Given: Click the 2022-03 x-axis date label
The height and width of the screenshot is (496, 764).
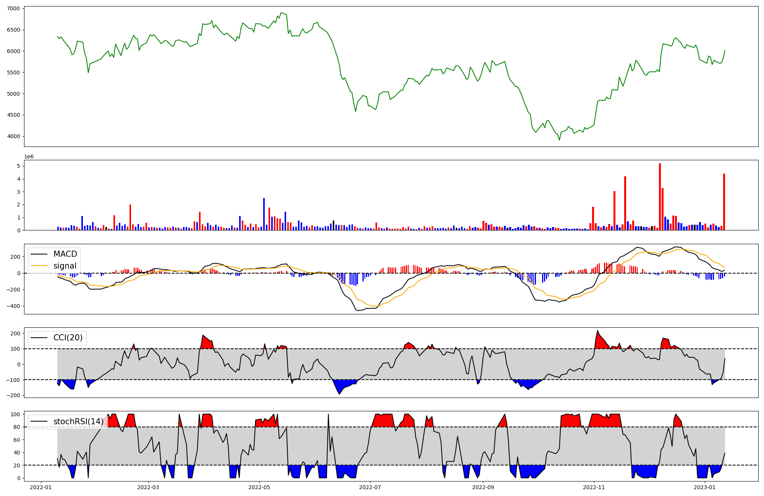Looking at the screenshot, I should pos(148,487).
